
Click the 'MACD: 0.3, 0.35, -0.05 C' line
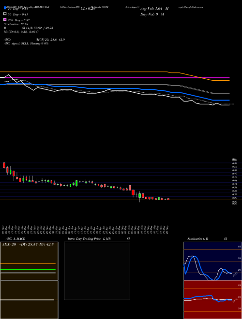click(x=21, y=32)
